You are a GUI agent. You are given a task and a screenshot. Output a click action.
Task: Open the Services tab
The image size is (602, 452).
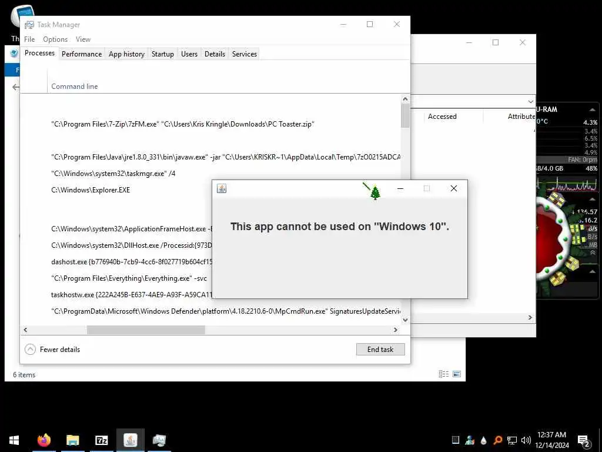[x=244, y=54]
